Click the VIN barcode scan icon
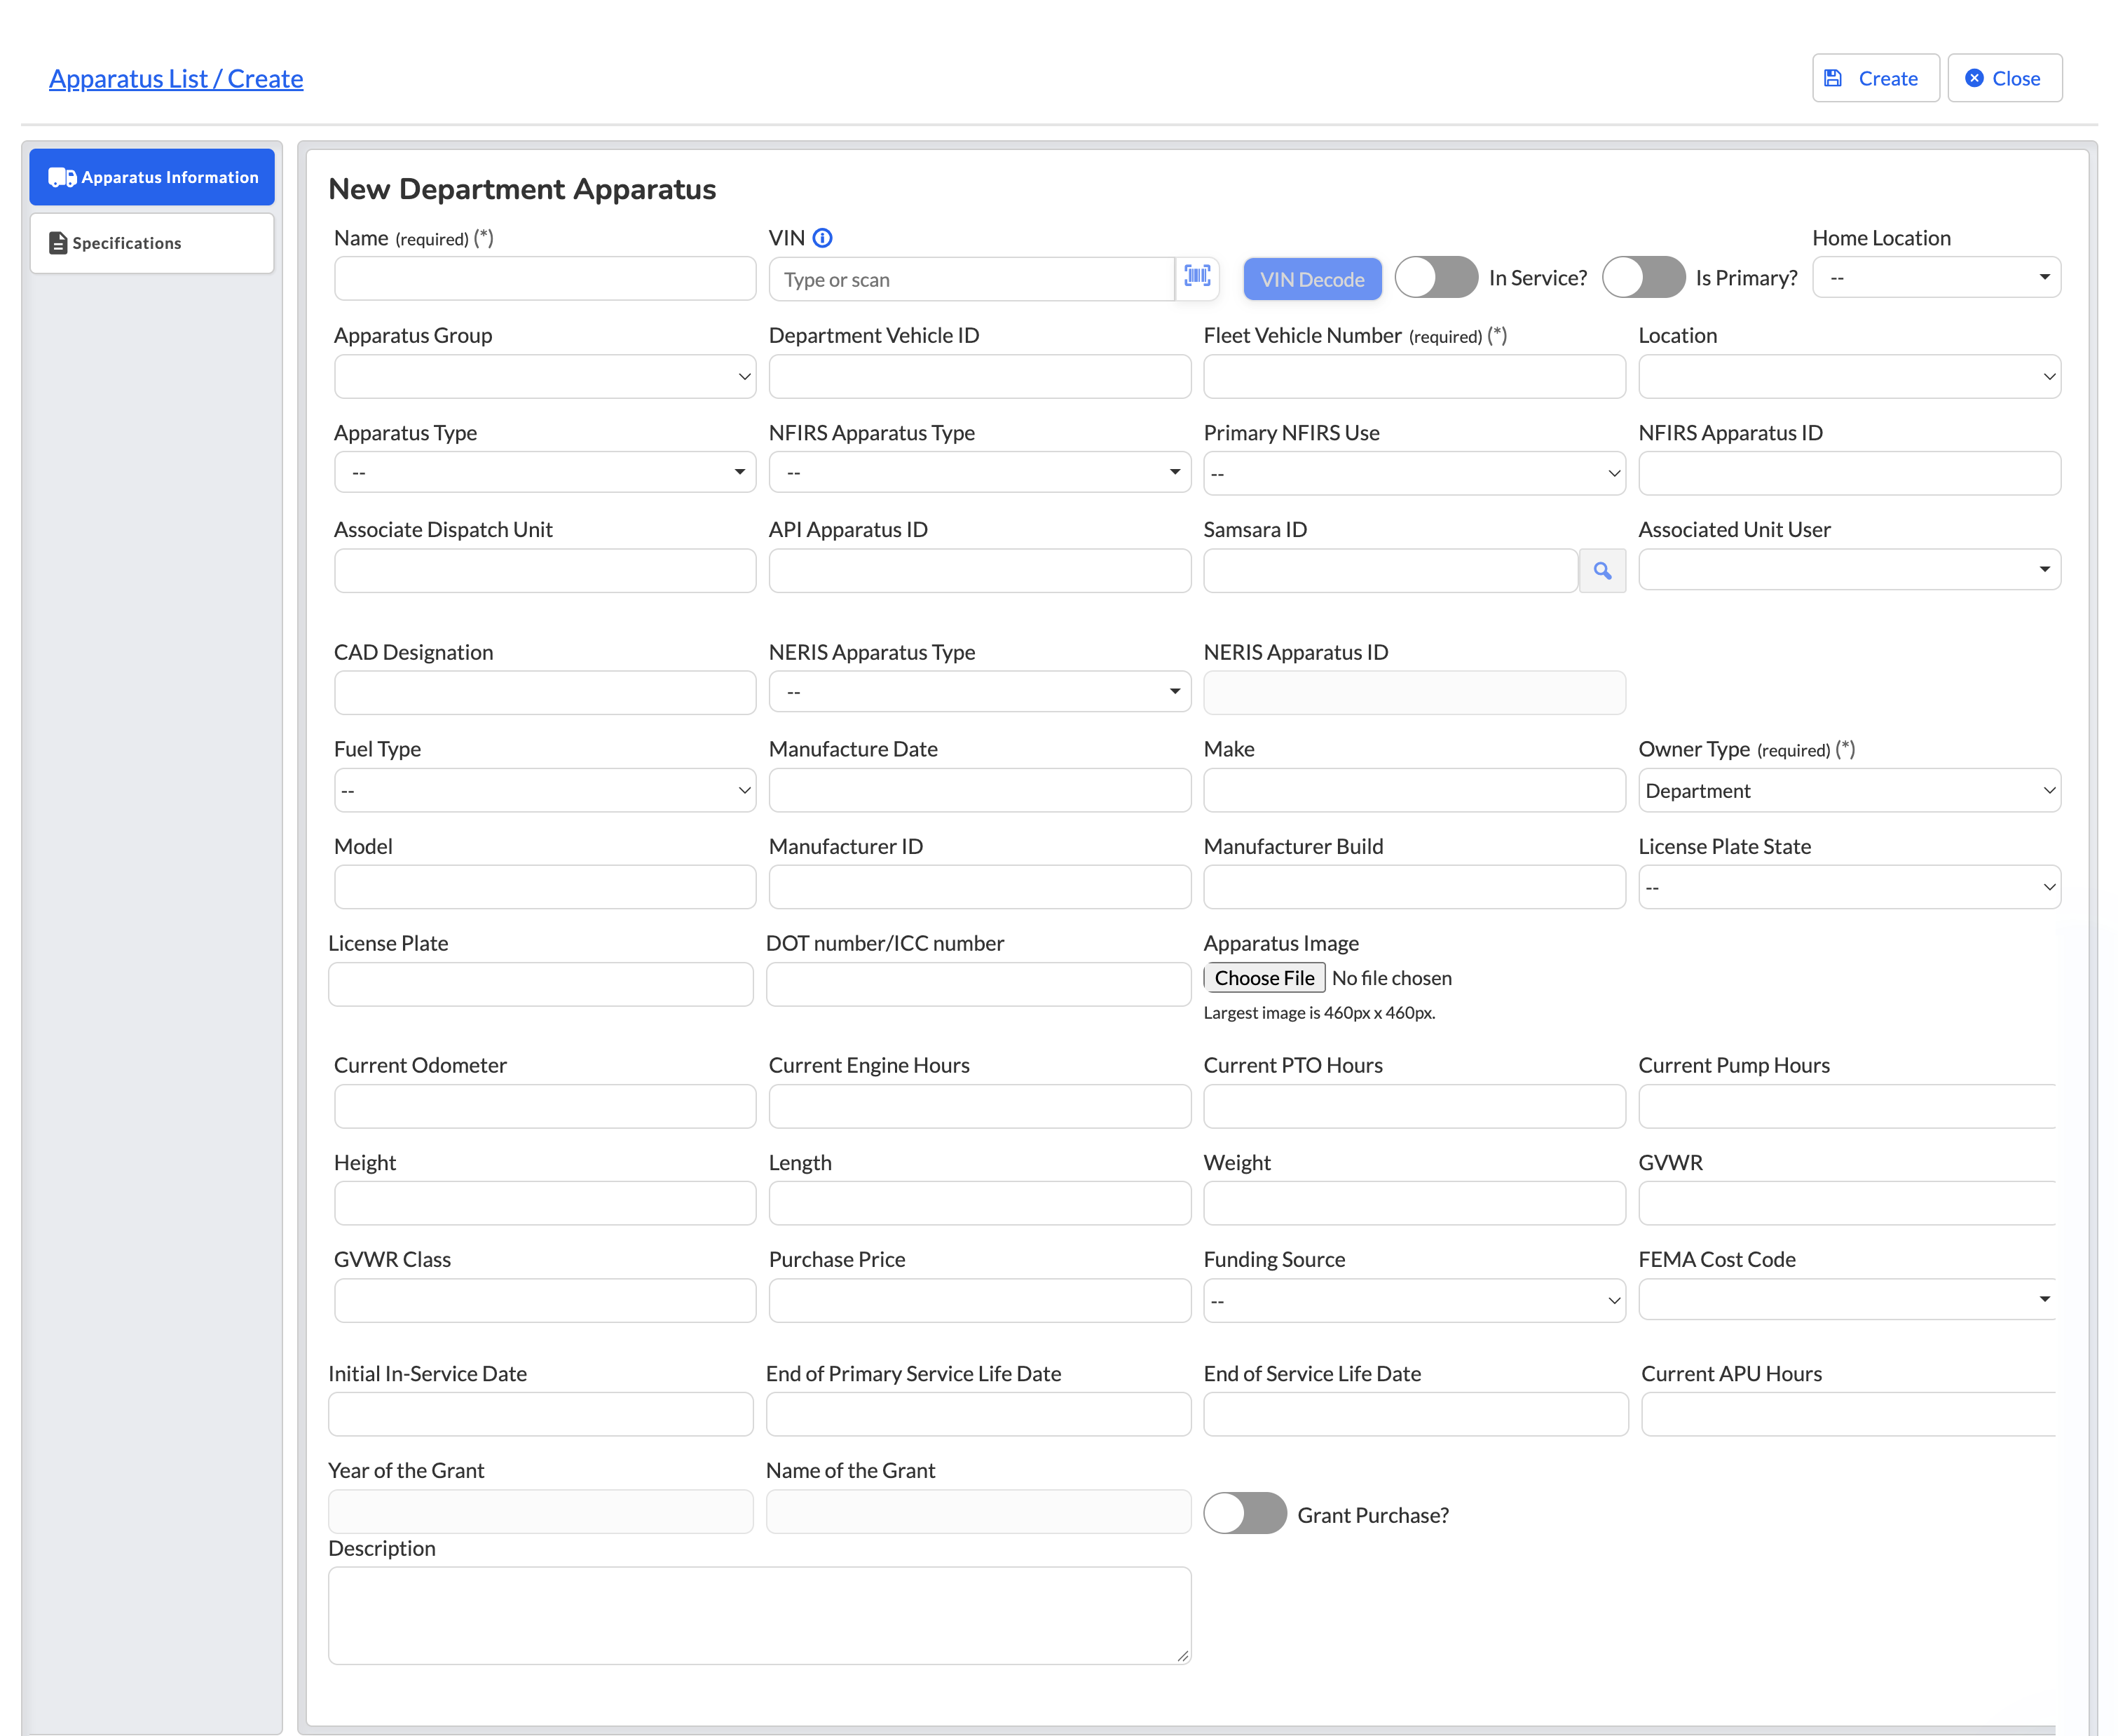 point(1196,277)
